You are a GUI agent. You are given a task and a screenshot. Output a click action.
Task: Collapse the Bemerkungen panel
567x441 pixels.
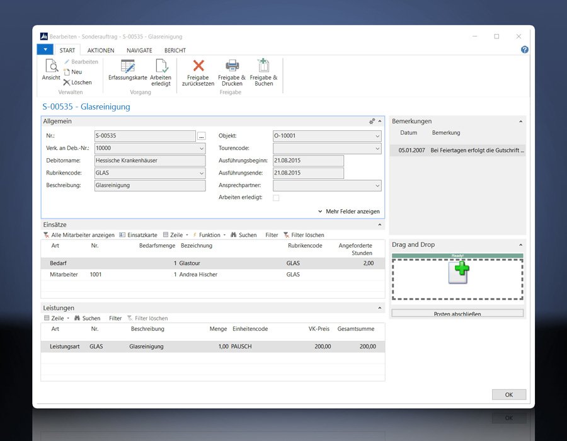[x=520, y=121]
